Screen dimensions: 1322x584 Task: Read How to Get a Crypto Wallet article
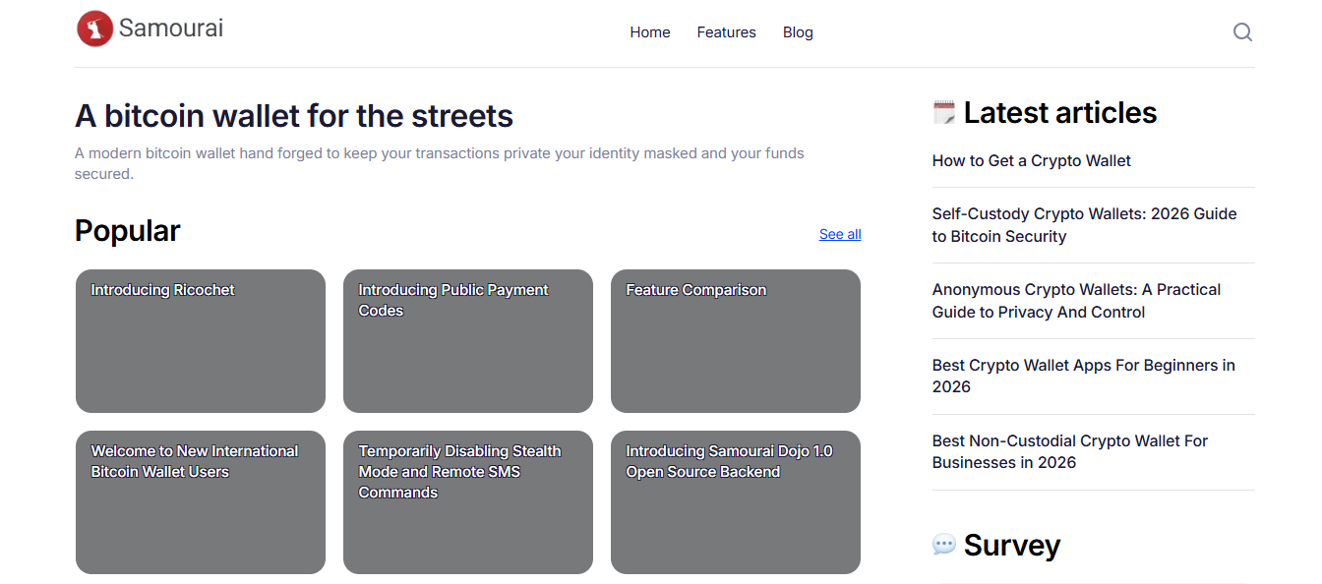click(x=1031, y=161)
